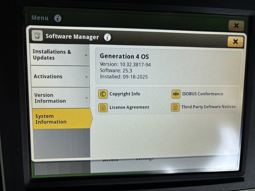Click the ISOBUS Conformance ISO icon
The height and width of the screenshot is (191, 255).
176,94
